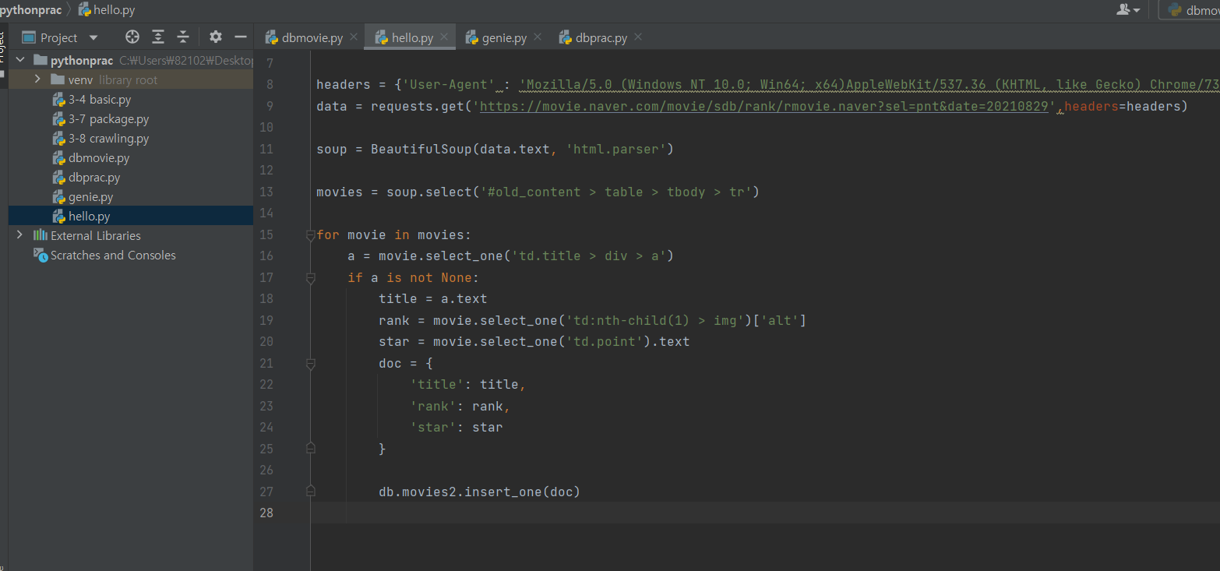Click Project panel window icon
The height and width of the screenshot is (571, 1220).
point(29,37)
